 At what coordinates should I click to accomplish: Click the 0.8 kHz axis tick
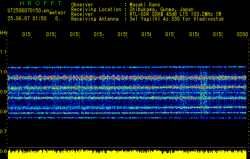point(3,111)
